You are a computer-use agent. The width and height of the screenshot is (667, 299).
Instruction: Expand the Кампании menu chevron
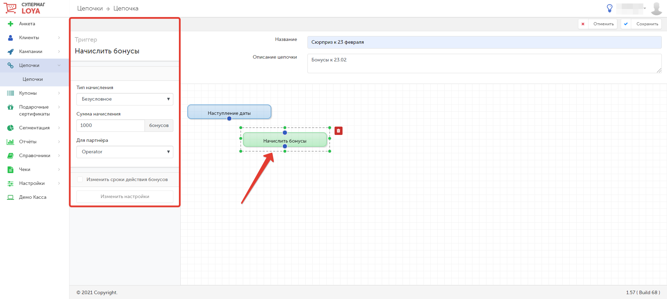pyautogui.click(x=59, y=52)
